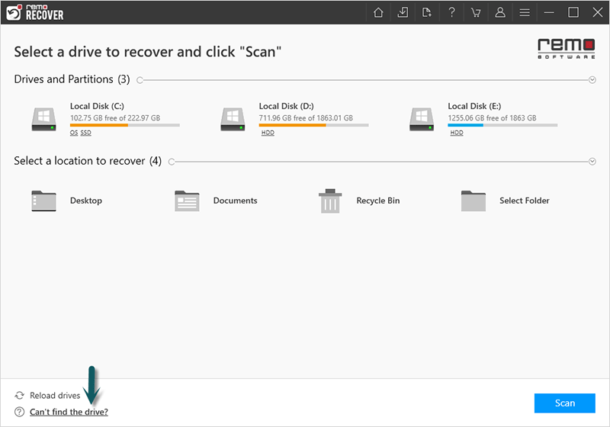The image size is (610, 427).
Task: Collapse the Select a location section
Action: (x=592, y=162)
